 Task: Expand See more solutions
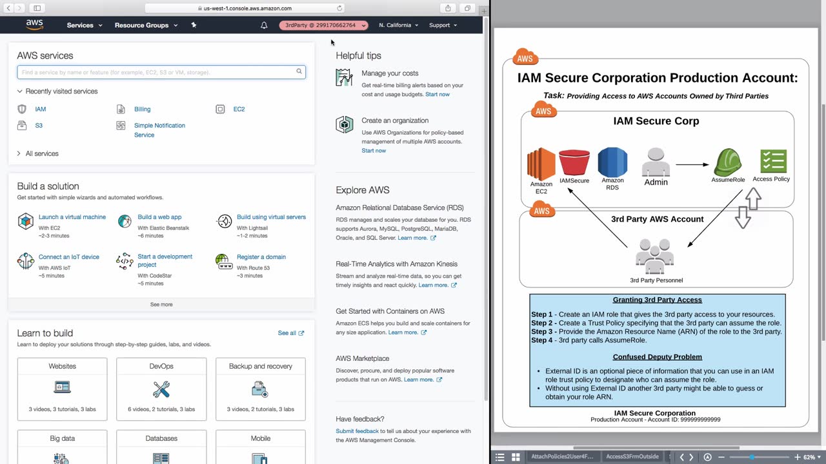point(161,304)
